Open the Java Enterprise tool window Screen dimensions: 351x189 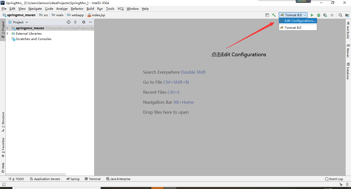118,179
